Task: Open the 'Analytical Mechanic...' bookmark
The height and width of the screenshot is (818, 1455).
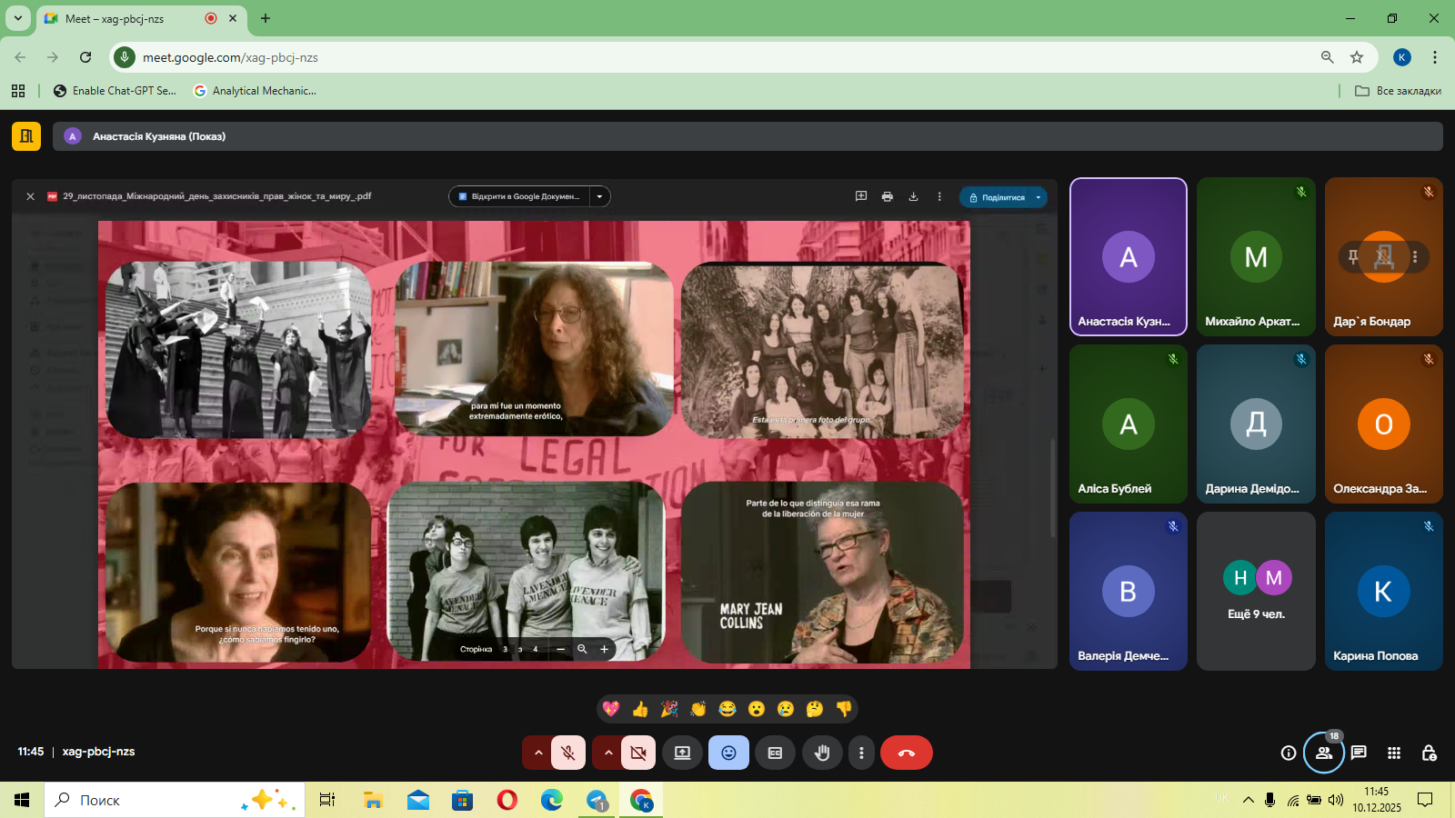Action: tap(256, 91)
